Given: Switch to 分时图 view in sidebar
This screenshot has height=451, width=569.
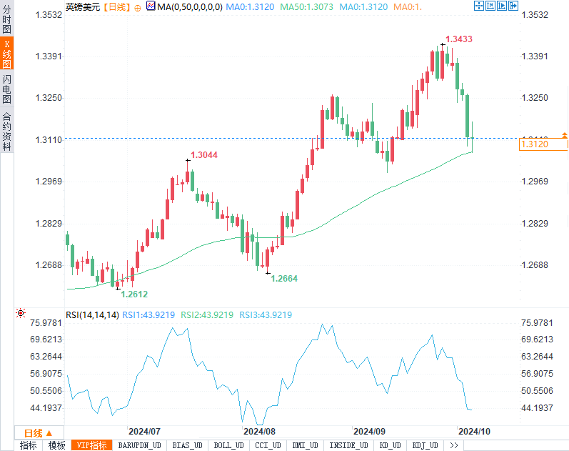Looking at the screenshot, I should point(6,19).
